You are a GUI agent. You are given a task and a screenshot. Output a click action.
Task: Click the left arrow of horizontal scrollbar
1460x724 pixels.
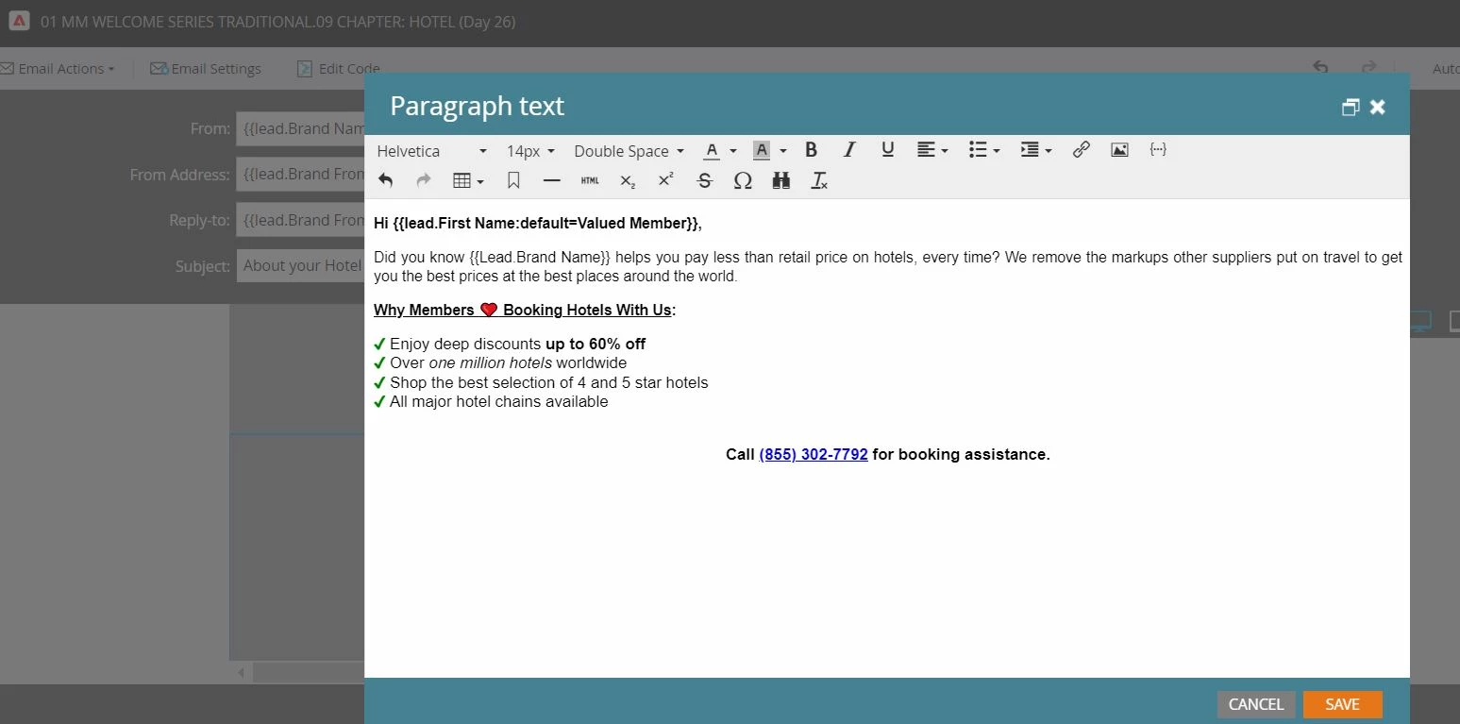click(x=242, y=673)
